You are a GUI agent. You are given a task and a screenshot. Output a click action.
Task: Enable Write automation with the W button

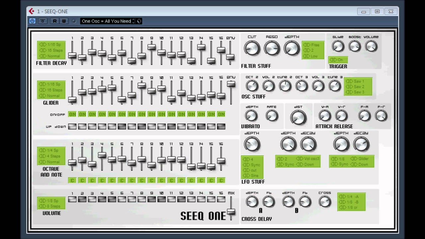64,21
